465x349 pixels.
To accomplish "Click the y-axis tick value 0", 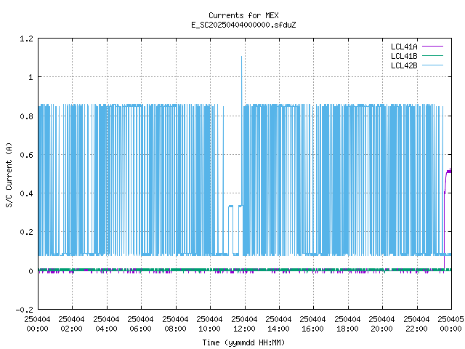I will [x=31, y=271].
